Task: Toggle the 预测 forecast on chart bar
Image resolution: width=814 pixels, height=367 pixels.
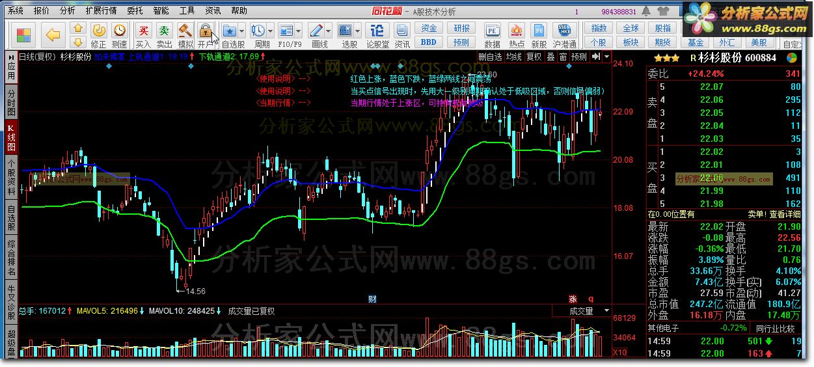Action: click(578, 57)
